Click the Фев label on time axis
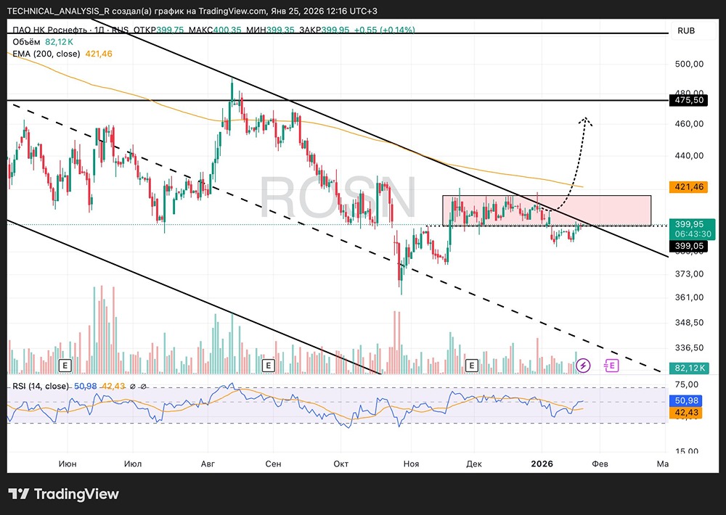The image size is (726, 515). click(600, 463)
